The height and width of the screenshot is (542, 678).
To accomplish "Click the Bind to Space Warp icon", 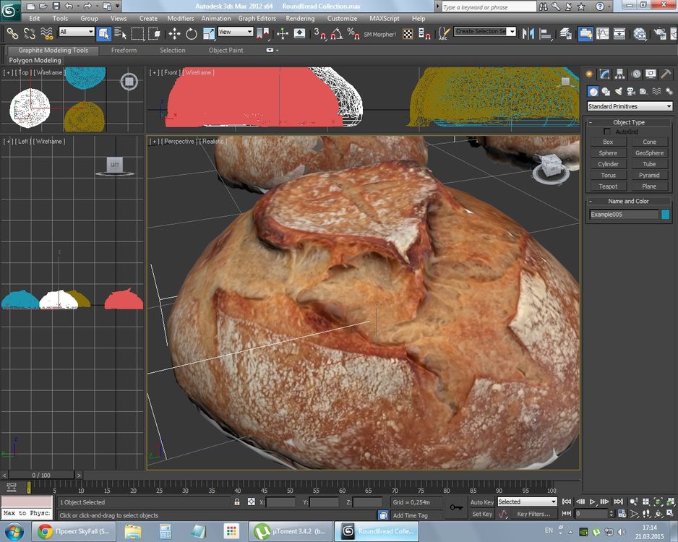I will pyautogui.click(x=46, y=33).
